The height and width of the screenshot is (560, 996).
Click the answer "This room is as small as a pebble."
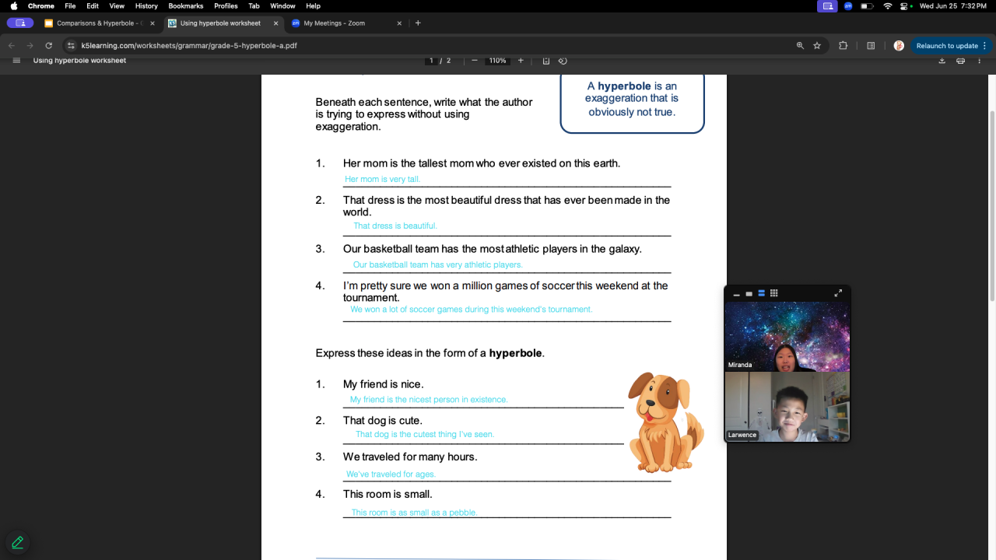pyautogui.click(x=415, y=513)
